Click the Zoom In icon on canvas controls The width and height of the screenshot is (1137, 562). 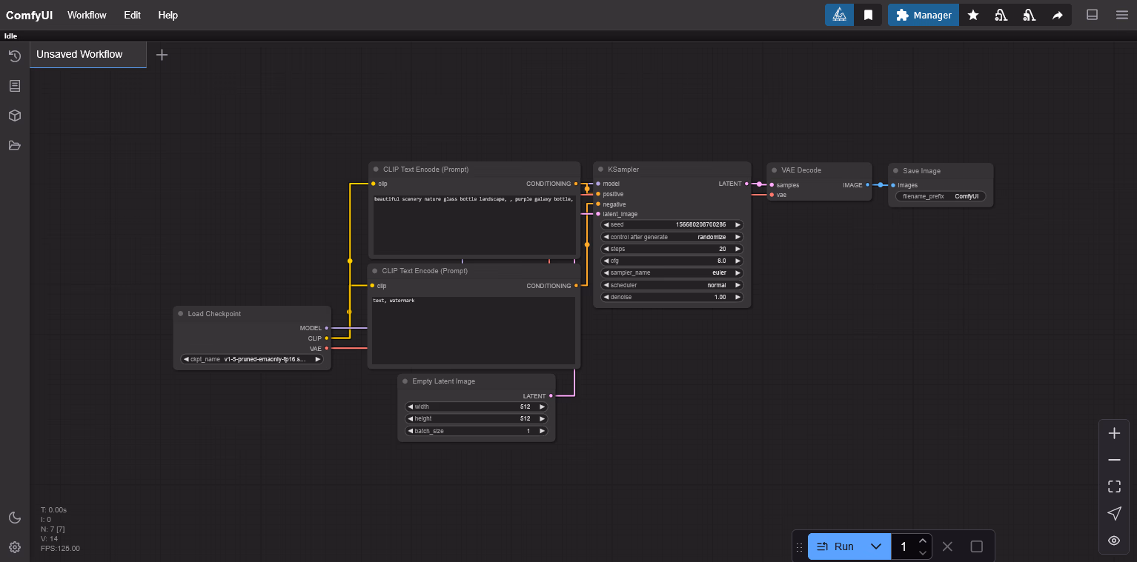click(1114, 433)
